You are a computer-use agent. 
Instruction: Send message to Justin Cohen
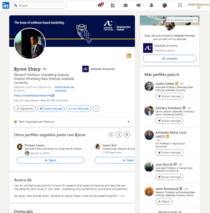(x=169, y=96)
